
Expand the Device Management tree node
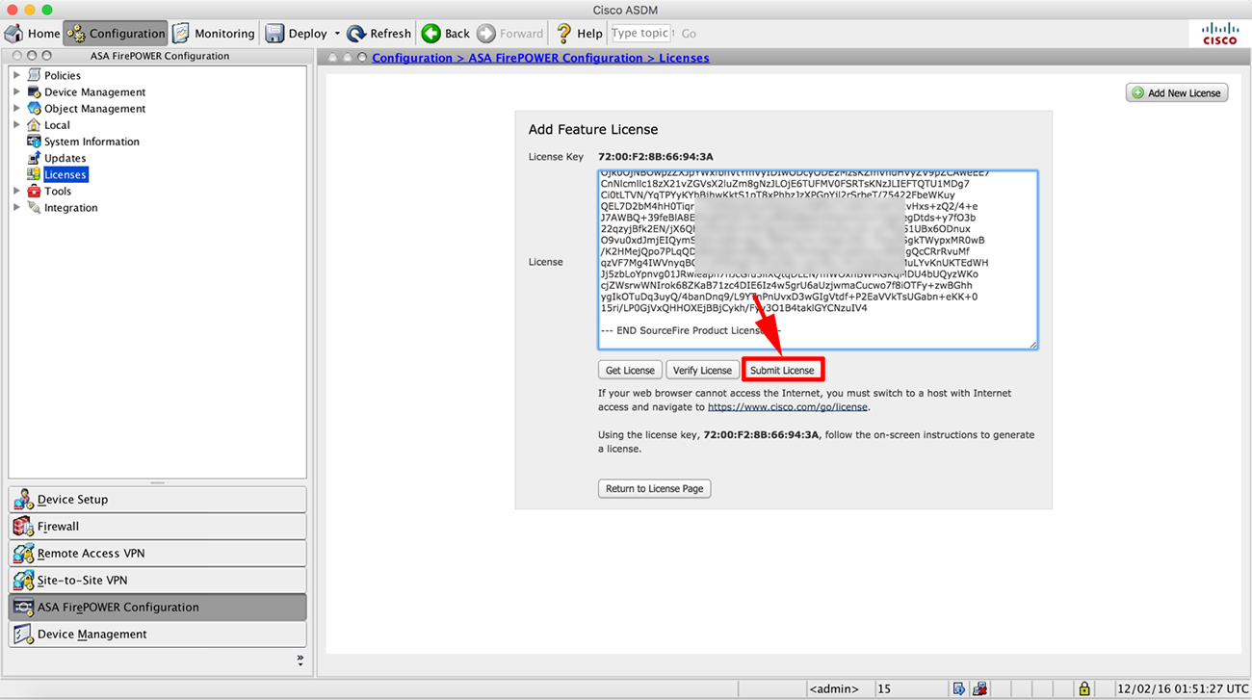pos(16,91)
